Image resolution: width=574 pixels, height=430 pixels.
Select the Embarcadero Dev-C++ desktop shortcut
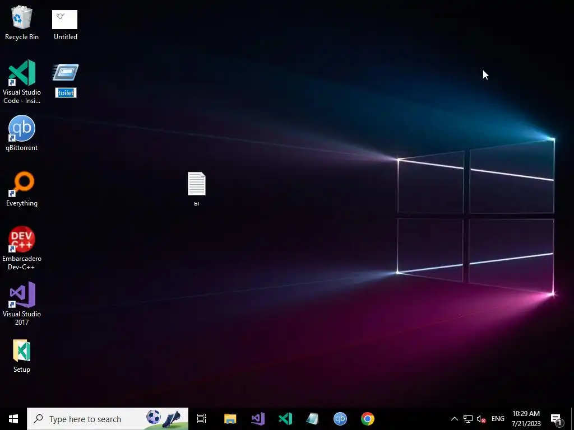click(22, 248)
